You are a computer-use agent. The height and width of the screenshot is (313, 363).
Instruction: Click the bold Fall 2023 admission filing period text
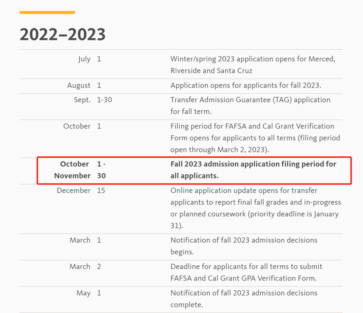[x=253, y=170]
